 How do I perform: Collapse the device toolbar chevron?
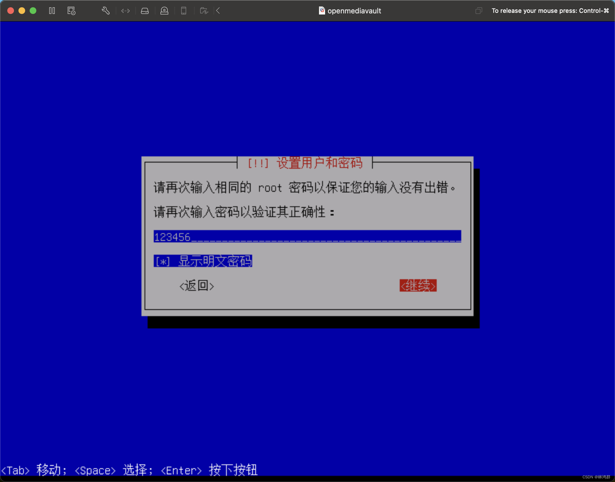pyautogui.click(x=218, y=11)
